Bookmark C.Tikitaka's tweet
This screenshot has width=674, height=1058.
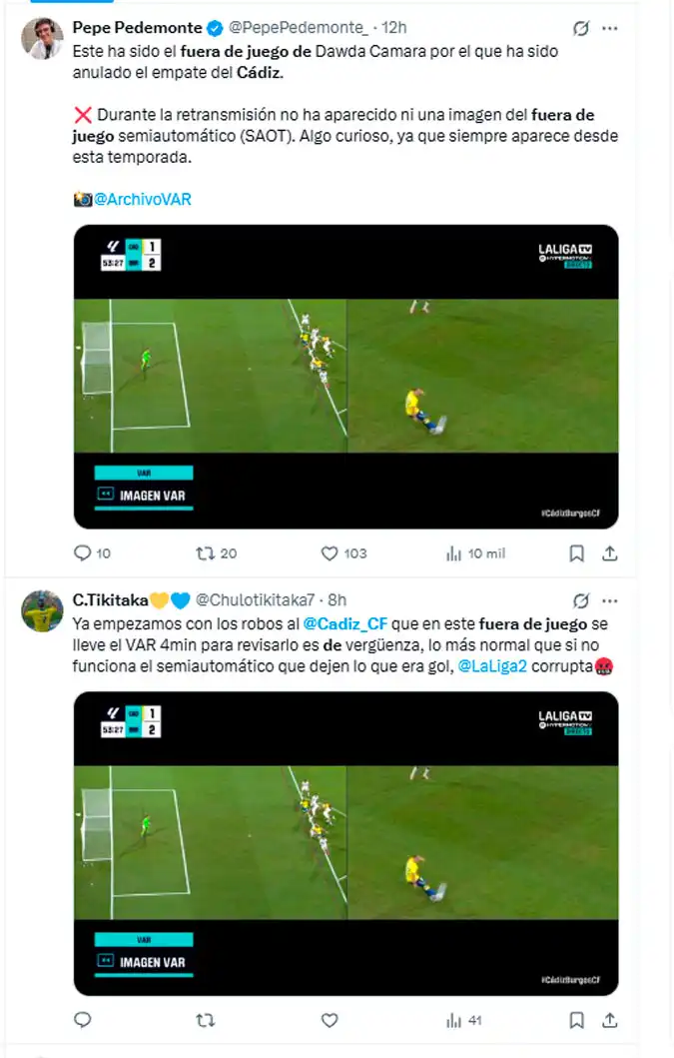(577, 1020)
